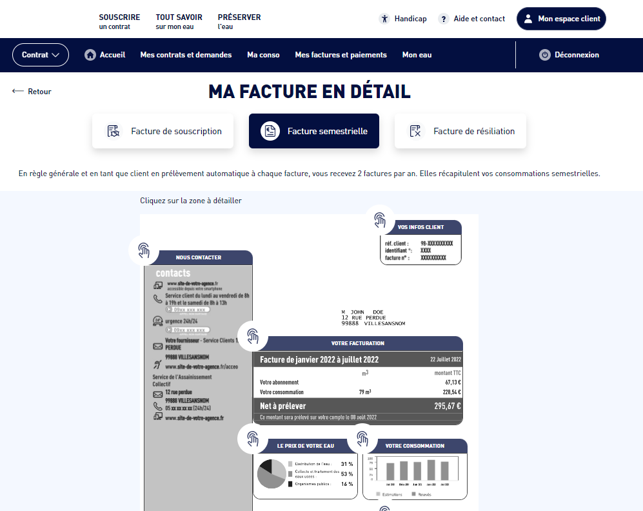643x511 pixels.
Task: Open the Tout savoir sur mon eau menu
Action: coord(179,21)
